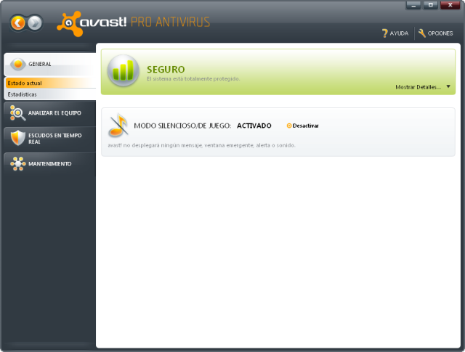The width and height of the screenshot is (465, 352).
Task: Click the shield Escudos en Tiempo Real icon
Action: pyautogui.click(x=17, y=138)
